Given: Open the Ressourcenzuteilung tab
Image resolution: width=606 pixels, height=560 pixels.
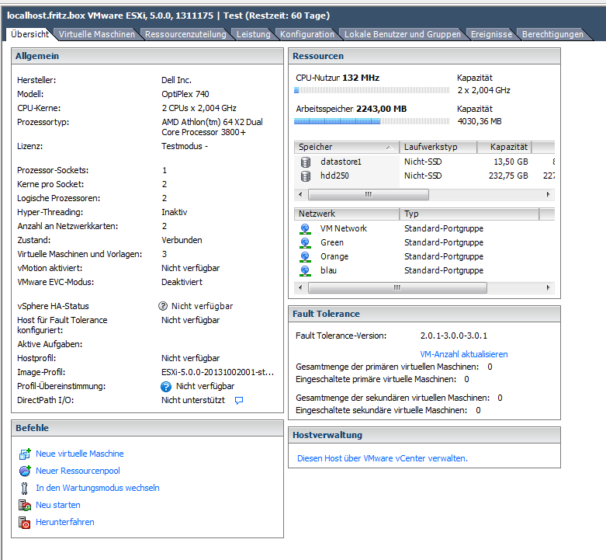Looking at the screenshot, I should coord(185,34).
